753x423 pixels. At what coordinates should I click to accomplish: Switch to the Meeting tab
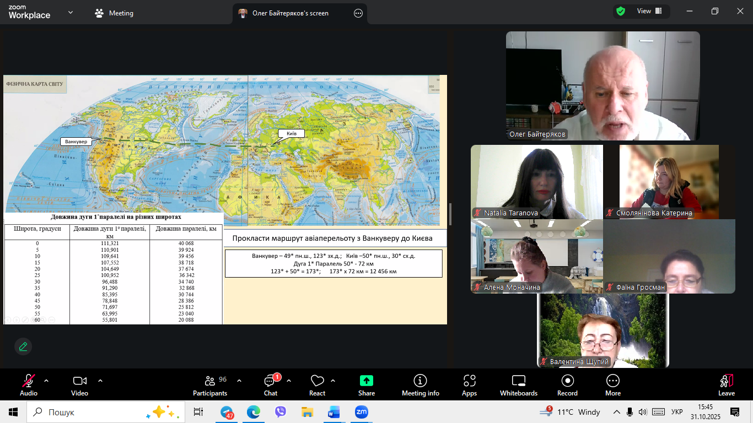point(115,13)
